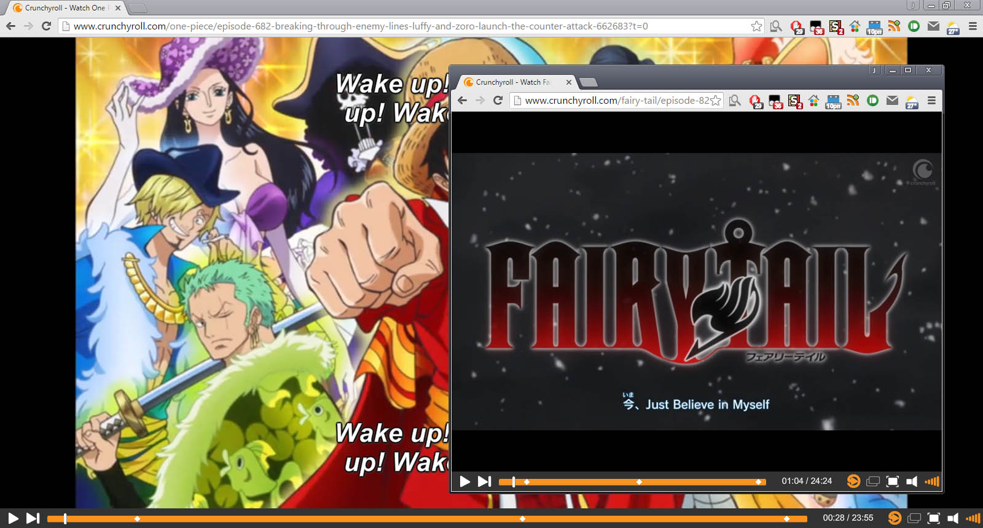Seek along the Fairy Tail progress bar
983x528 pixels.
(632, 482)
